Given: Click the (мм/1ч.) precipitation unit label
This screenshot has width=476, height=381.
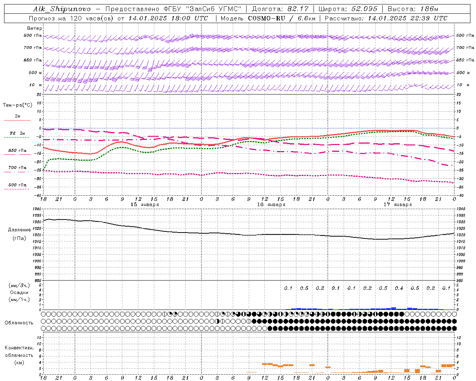Looking at the screenshot, I should [19, 300].
